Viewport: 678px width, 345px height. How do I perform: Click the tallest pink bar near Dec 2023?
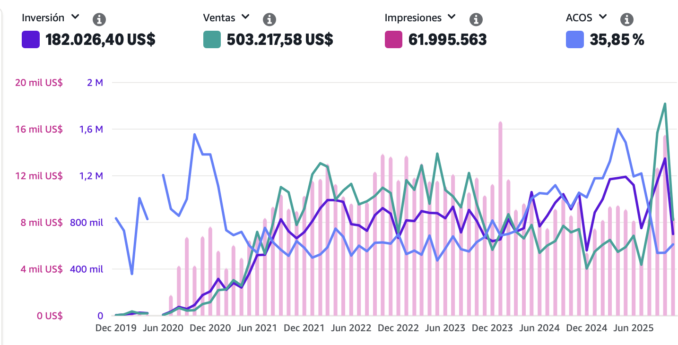[x=500, y=218]
